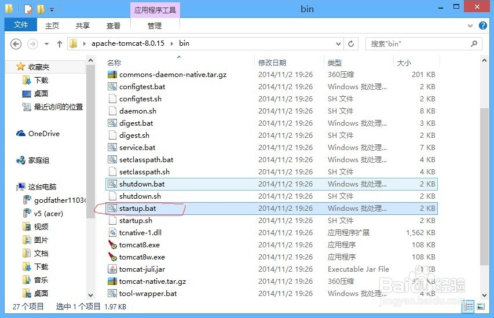The image size is (494, 318).
Task: Open the commons-daemon-native.tar.gz archive icon
Action: pos(112,75)
